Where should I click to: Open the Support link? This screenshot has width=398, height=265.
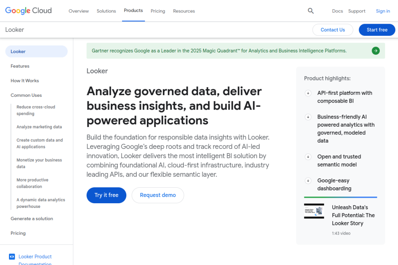coord(357,11)
